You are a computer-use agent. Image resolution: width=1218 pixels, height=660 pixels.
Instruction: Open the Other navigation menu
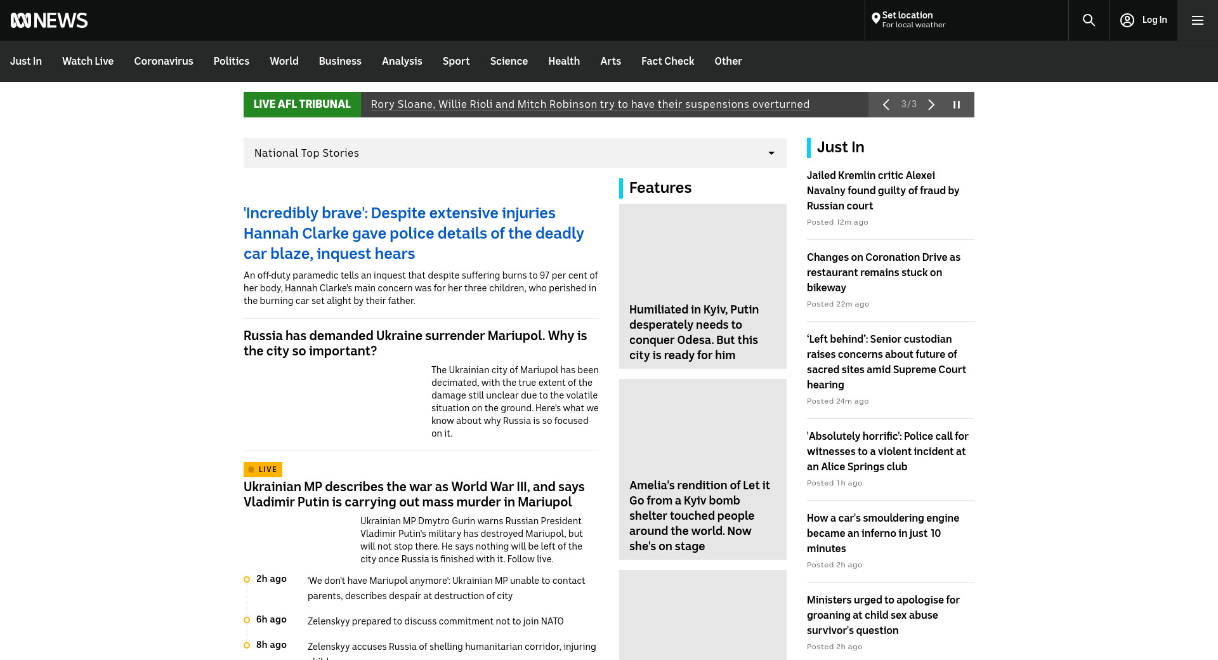tap(728, 62)
